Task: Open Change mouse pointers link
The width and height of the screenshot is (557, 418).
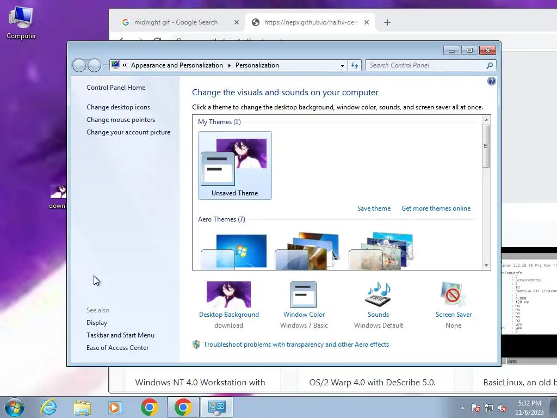Action: click(x=121, y=120)
